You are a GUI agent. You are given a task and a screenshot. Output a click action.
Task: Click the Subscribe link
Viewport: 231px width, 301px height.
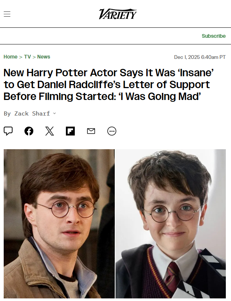214,36
